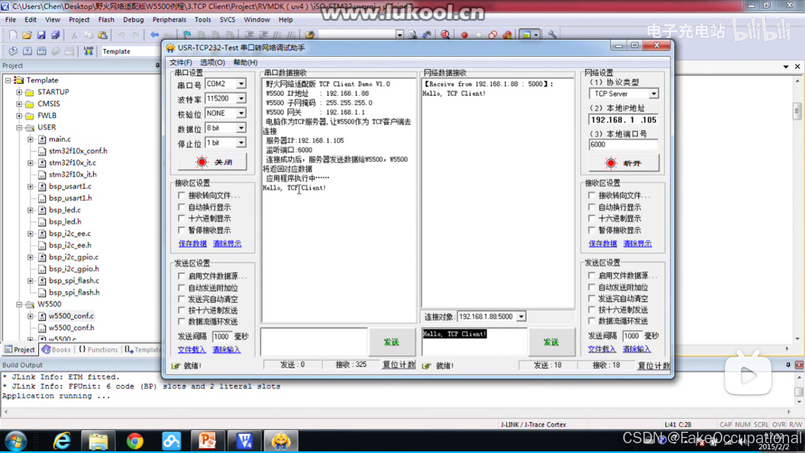Enable serial 接收转向文件 checkbox on left panel
The width and height of the screenshot is (805, 453).
182,195
